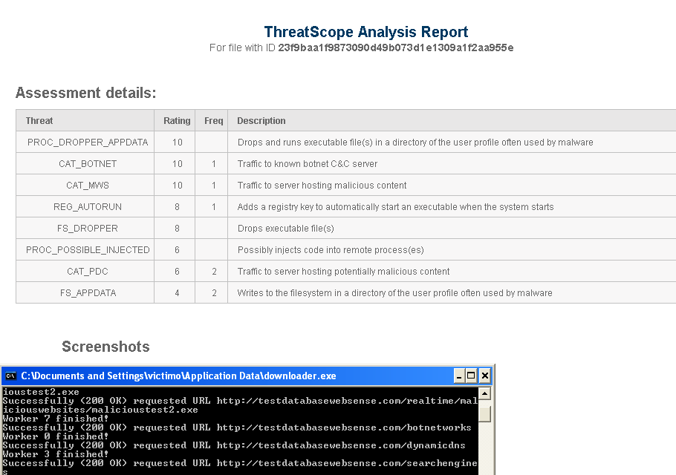
Task: Click the cmd icon in downloader.exe title bar
Action: pyautogui.click(x=10, y=376)
